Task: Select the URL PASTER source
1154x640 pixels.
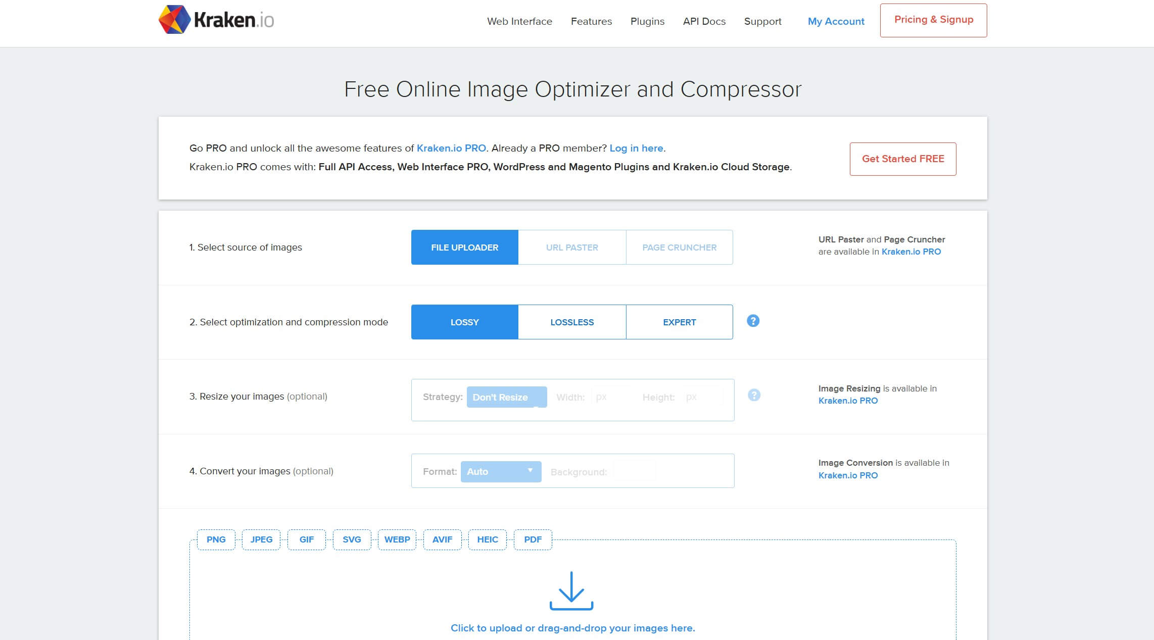Action: pos(572,248)
